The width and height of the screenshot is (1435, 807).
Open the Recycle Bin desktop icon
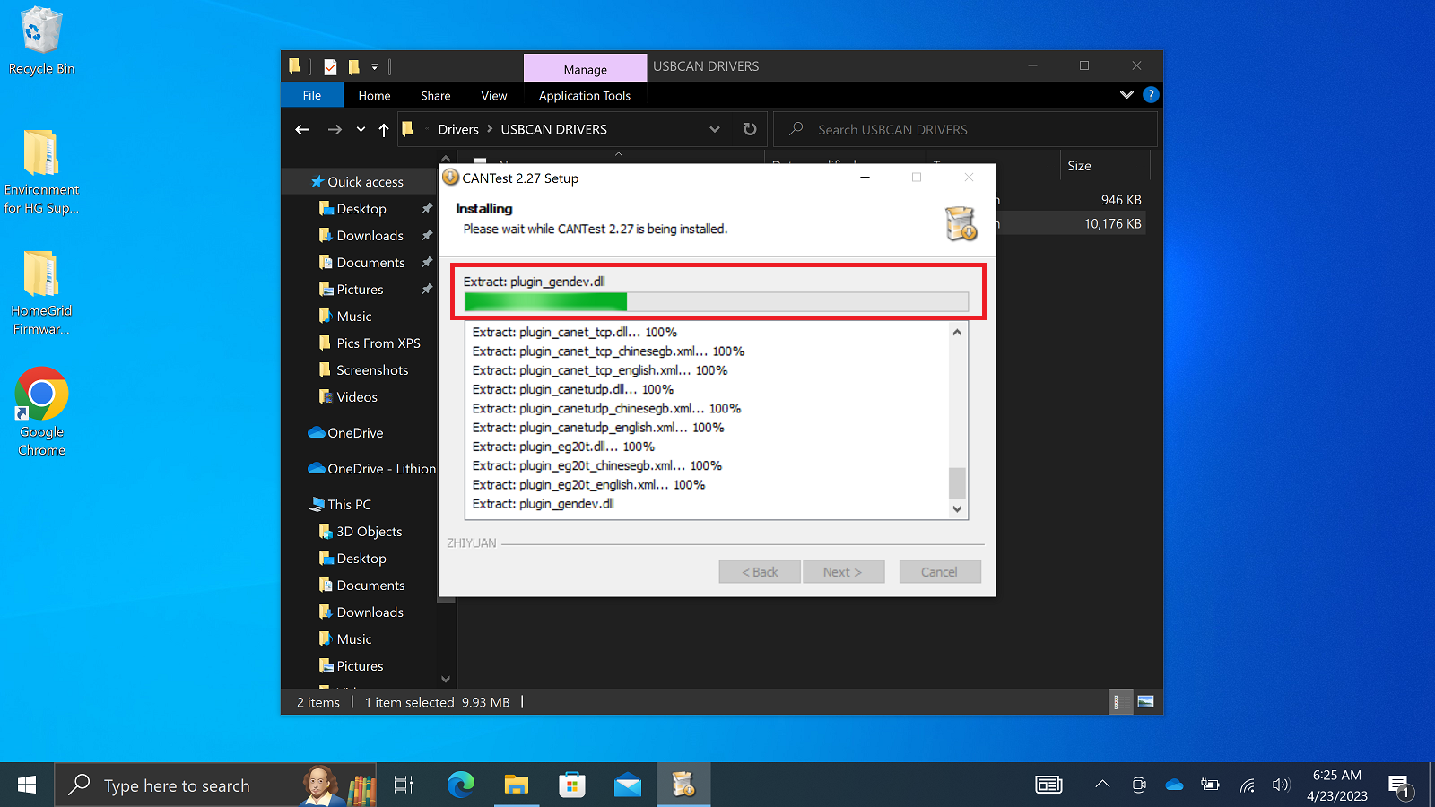(x=41, y=41)
